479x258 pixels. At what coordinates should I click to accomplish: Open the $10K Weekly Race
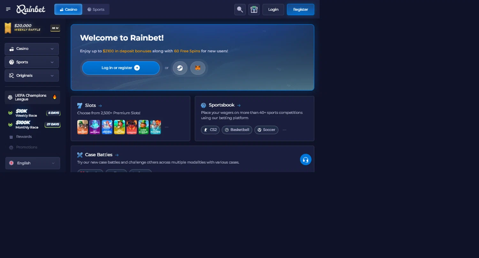coord(34,113)
